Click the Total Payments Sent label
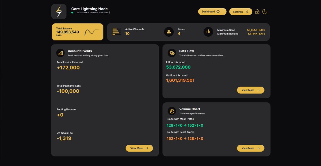 click(68, 86)
